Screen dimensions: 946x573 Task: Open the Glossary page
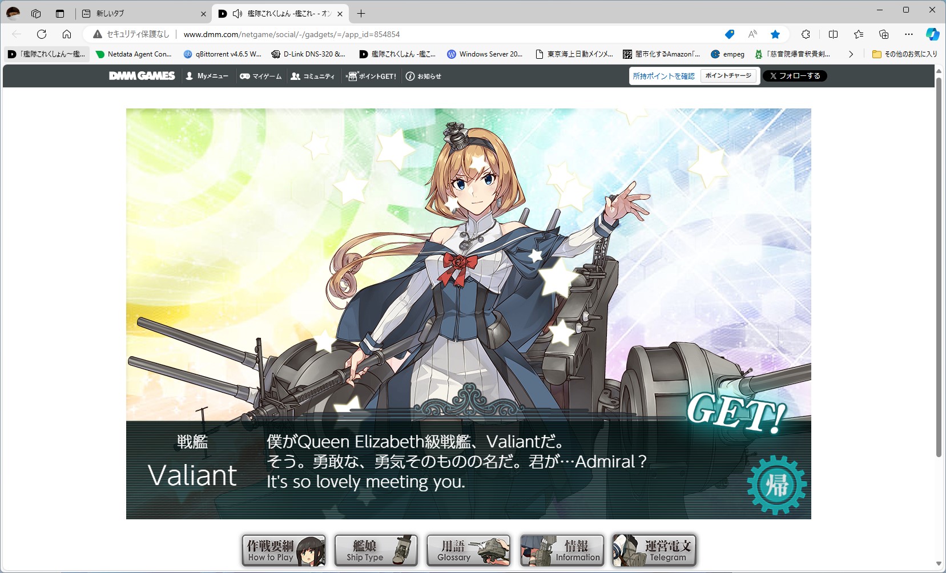click(468, 551)
